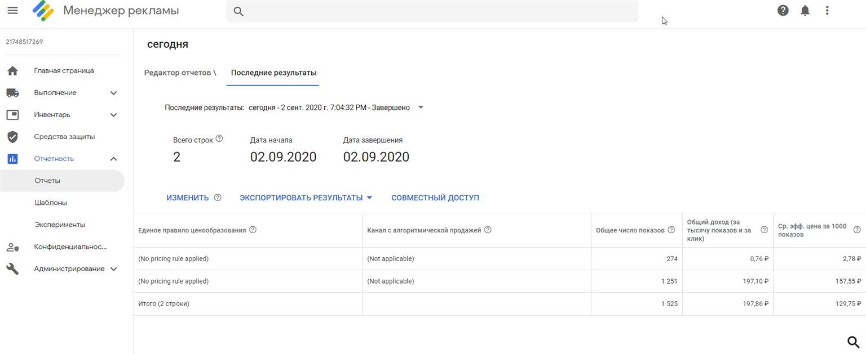Switch to Редактор отчетов tab
The width and height of the screenshot is (866, 354).
click(180, 73)
